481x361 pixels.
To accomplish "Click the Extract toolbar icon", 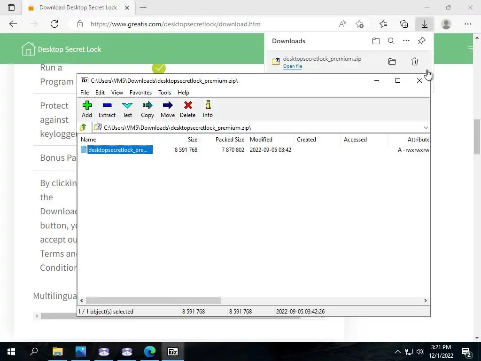I will click(107, 109).
